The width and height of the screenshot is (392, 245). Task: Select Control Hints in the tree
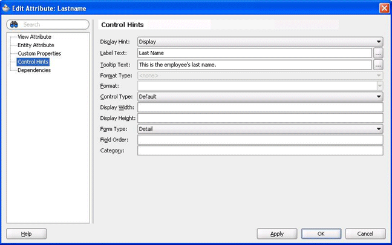pos(33,62)
